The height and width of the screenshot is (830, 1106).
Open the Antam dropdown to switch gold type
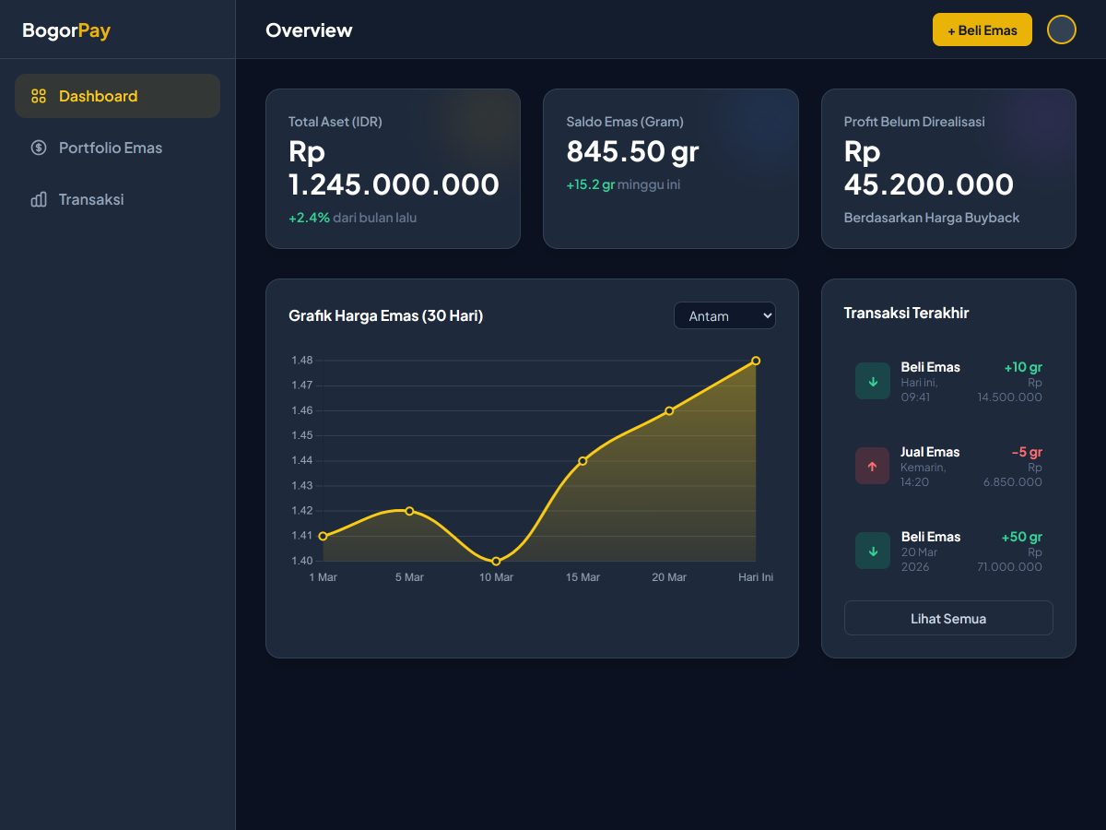click(x=724, y=315)
